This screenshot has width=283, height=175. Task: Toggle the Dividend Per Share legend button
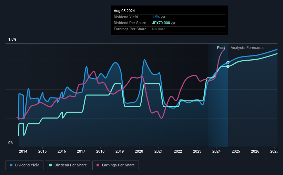68,165
